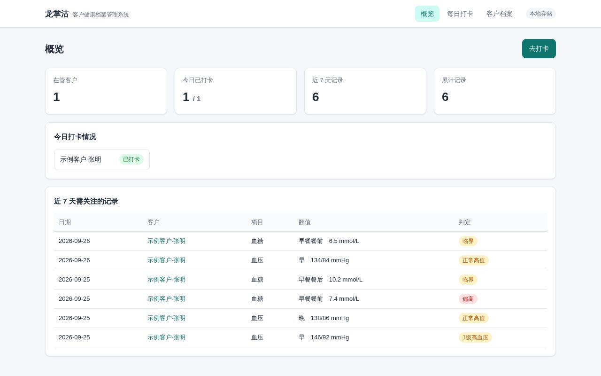Click 临界 badge in the 10.2 mmol/L row
Viewport: 601px width, 376px height.
click(468, 280)
